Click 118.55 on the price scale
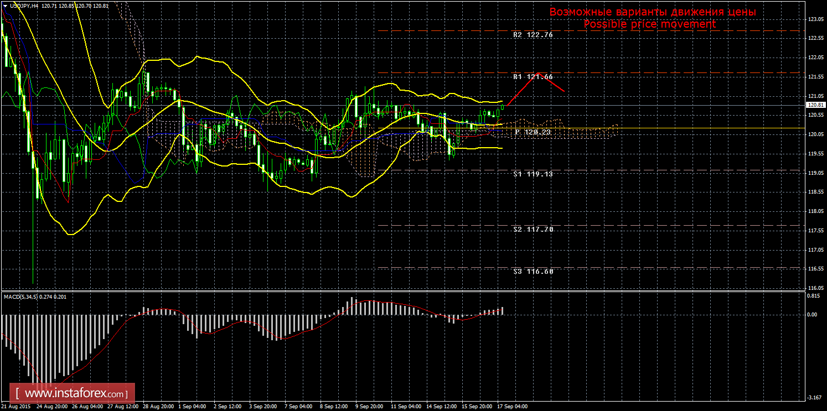 coord(816,192)
